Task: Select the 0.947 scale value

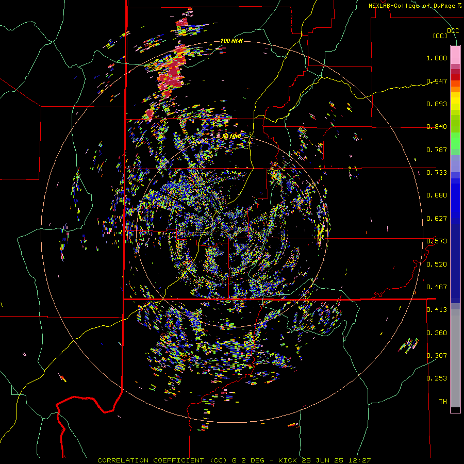Action: coord(437,81)
